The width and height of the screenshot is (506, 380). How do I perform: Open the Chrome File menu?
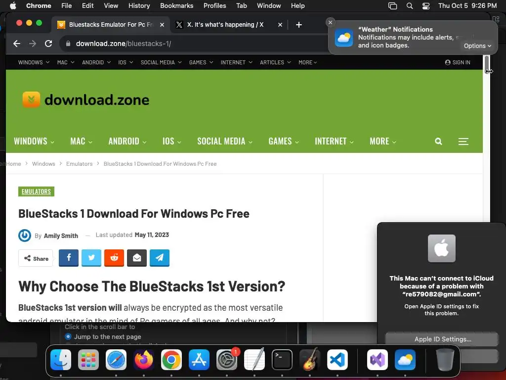tap(67, 6)
